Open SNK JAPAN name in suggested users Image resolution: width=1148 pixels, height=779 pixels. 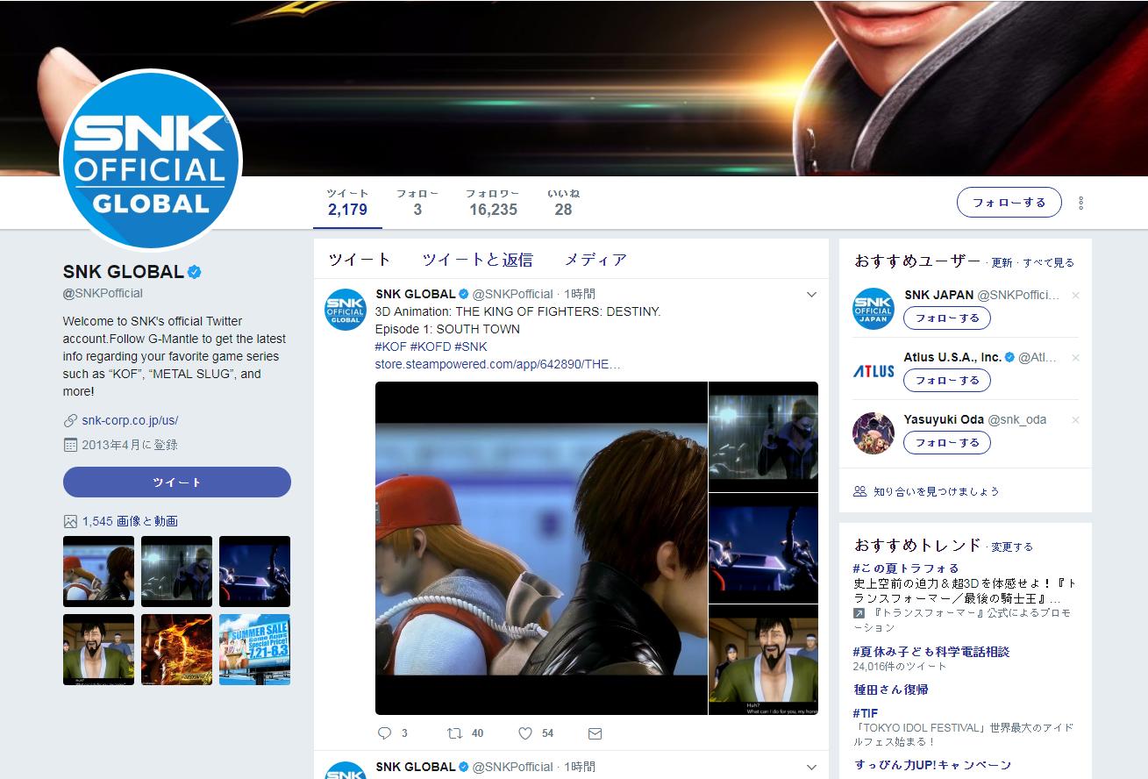coord(938,295)
